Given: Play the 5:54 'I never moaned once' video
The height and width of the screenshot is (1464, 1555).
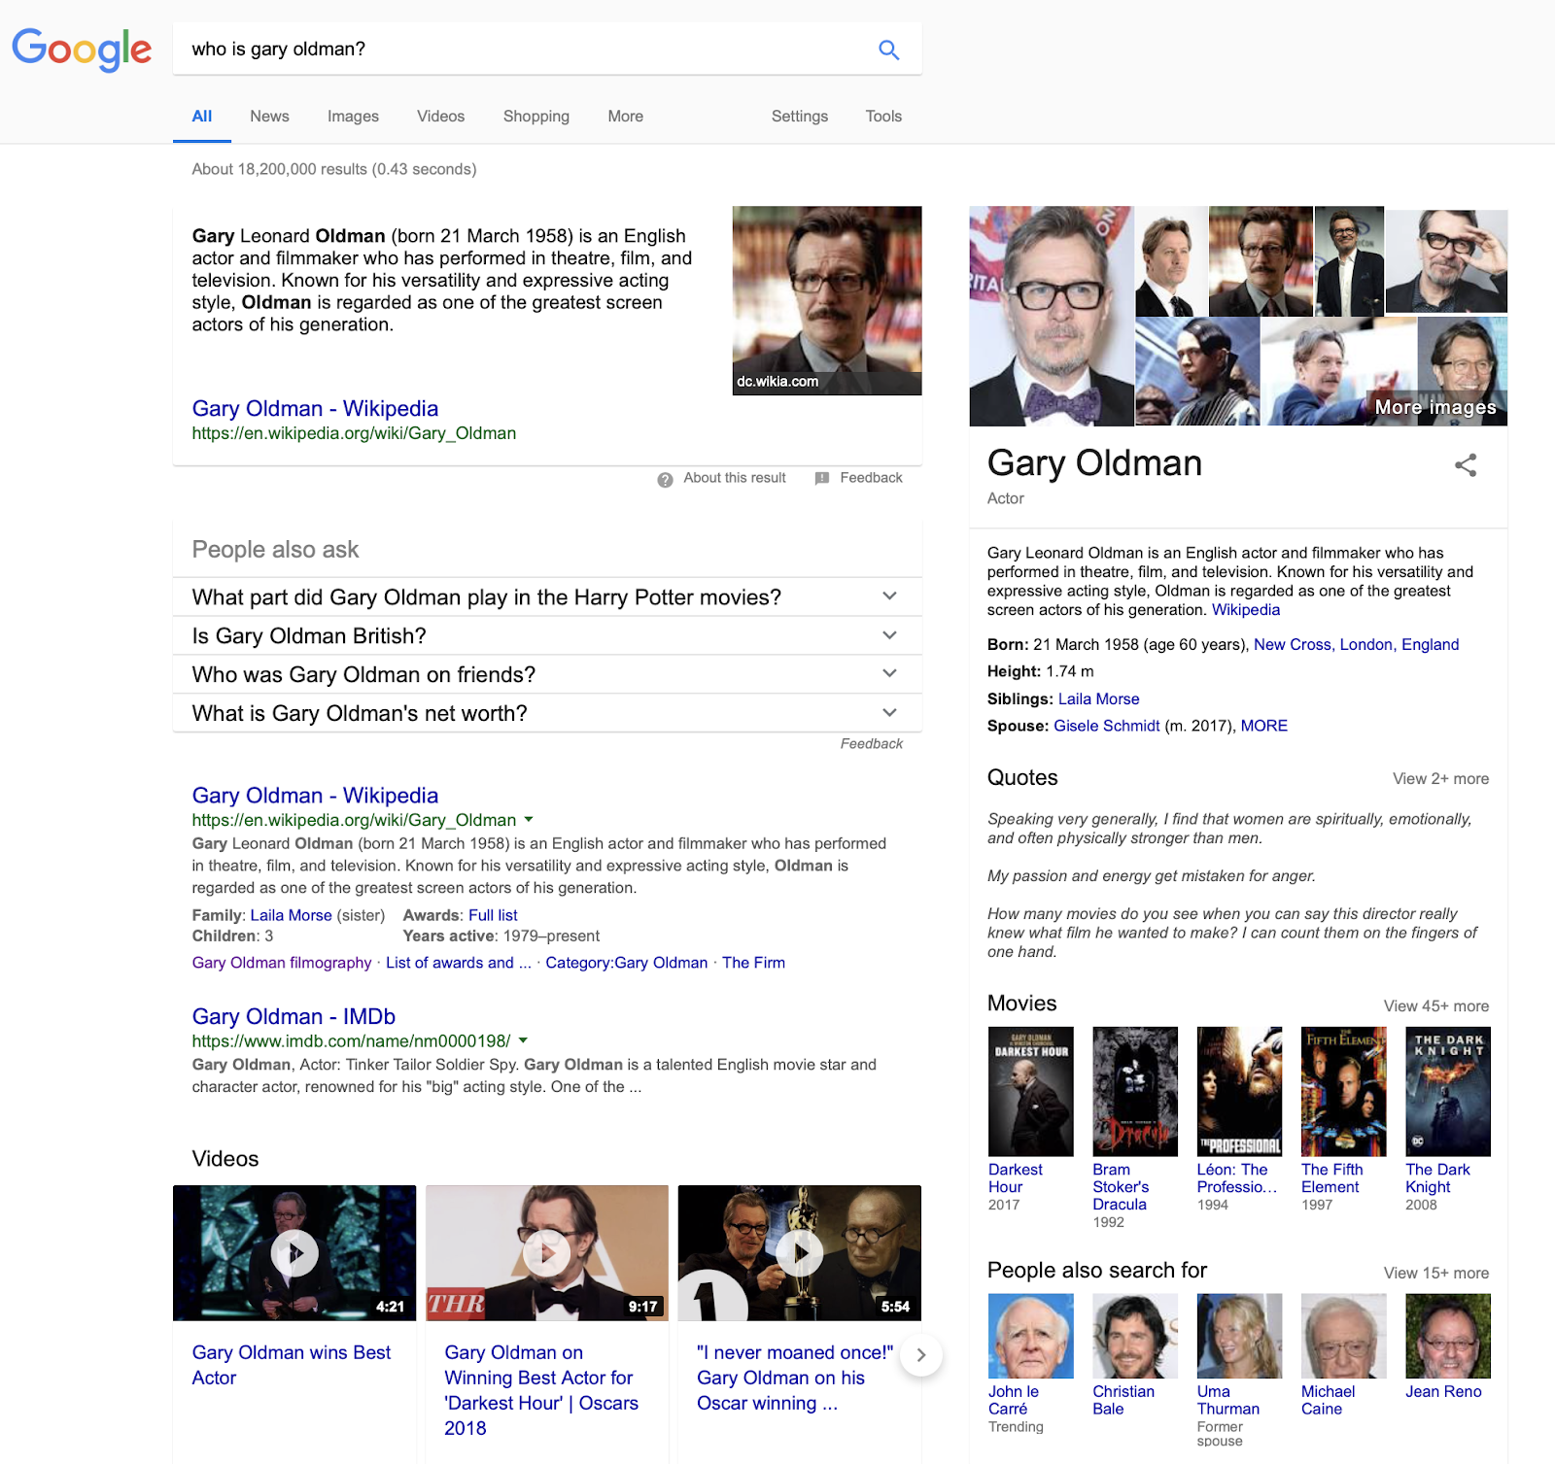Looking at the screenshot, I should 799,1253.
